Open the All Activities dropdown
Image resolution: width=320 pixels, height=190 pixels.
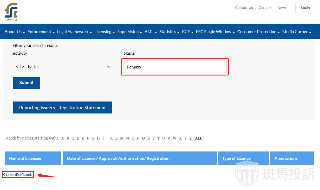64,67
